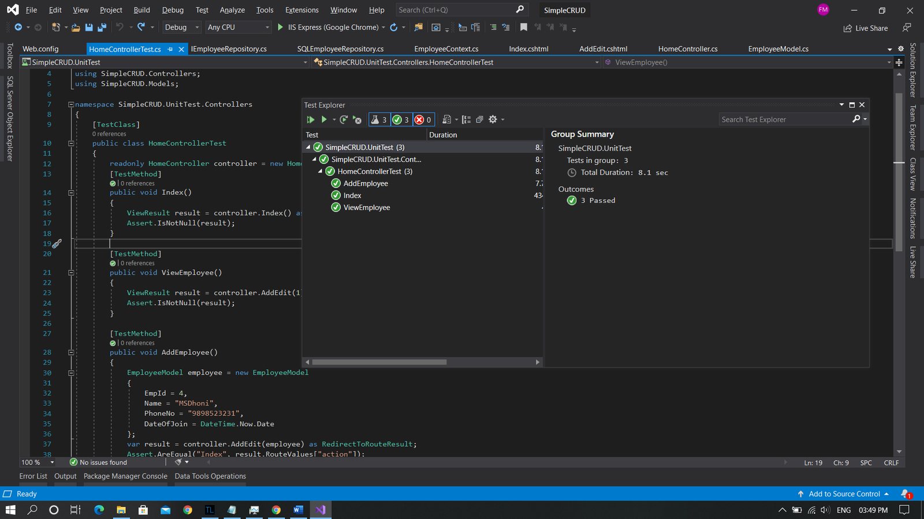Toggle the total tests flask filter
The image size is (924, 519).
[x=379, y=119]
